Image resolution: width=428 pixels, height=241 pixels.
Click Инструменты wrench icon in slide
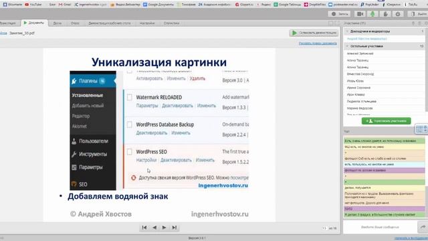click(74, 154)
